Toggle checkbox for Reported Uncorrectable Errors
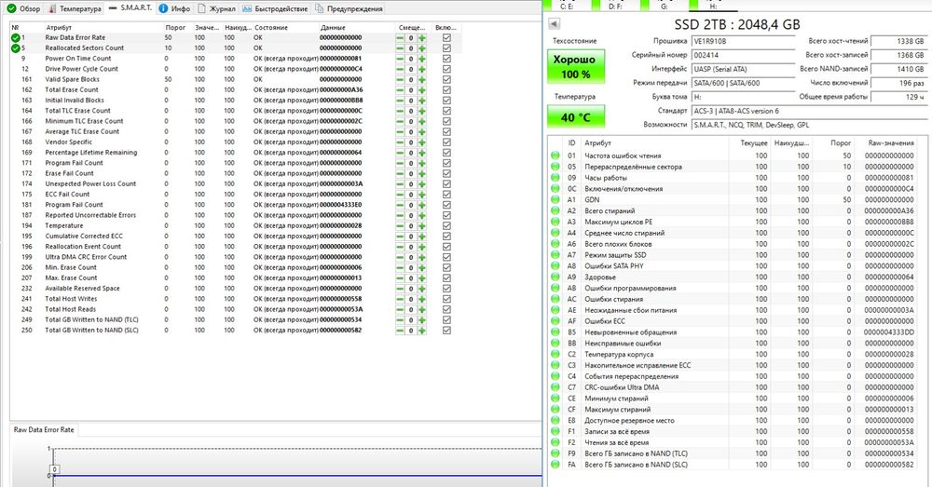932x487 pixels. [446, 216]
